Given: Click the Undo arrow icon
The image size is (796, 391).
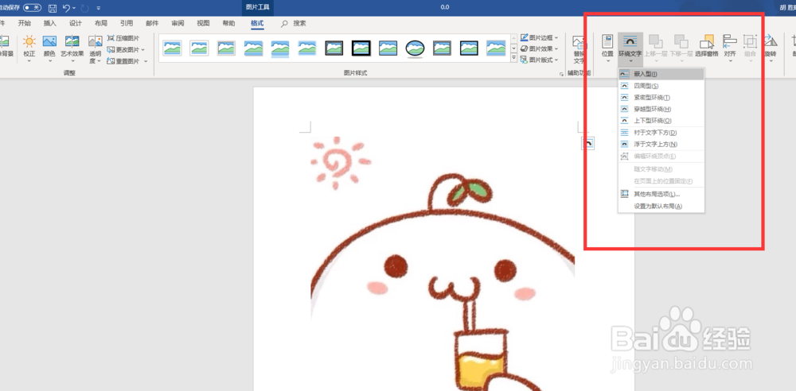Looking at the screenshot, I should click(x=66, y=8).
